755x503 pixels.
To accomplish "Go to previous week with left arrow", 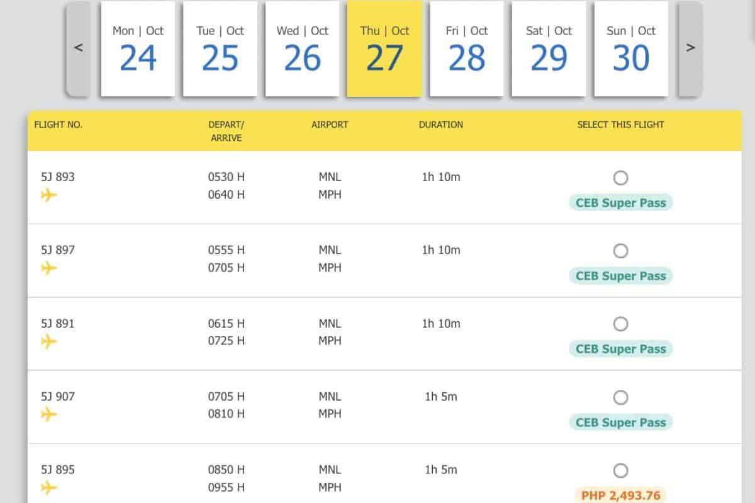I will [79, 48].
